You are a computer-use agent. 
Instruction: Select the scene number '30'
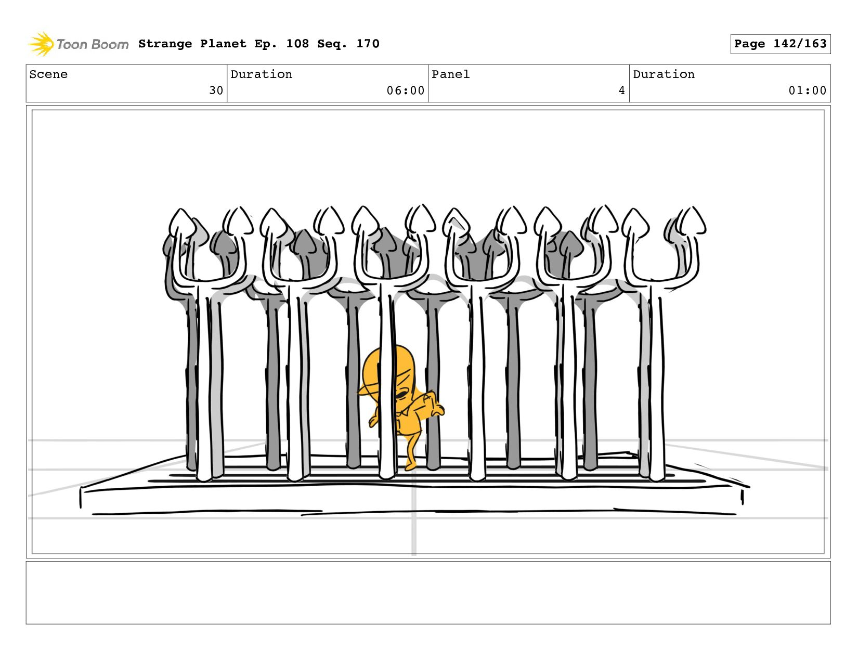(x=216, y=90)
